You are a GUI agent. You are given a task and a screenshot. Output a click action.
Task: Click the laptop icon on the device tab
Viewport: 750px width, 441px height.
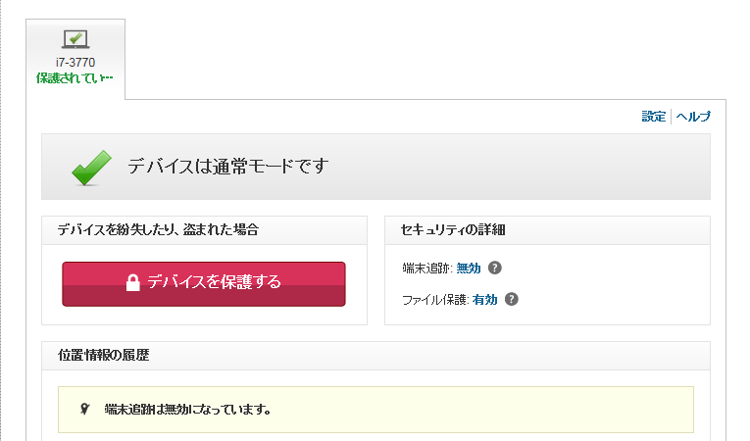(75, 39)
